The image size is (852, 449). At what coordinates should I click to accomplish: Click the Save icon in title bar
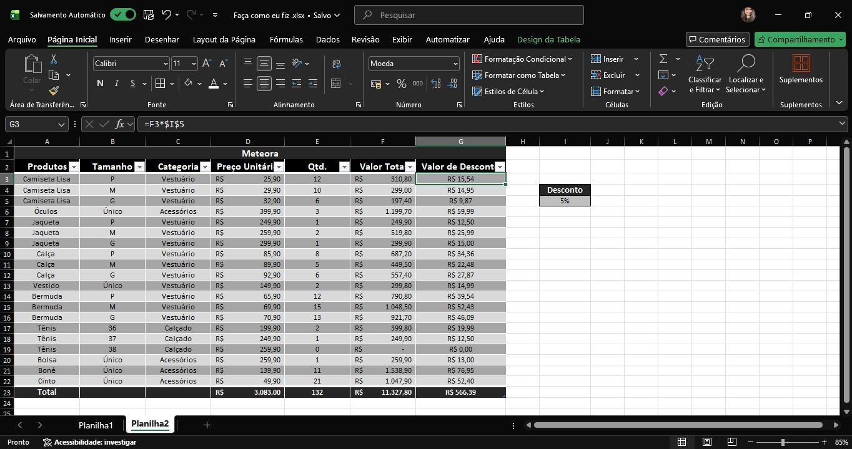coord(148,14)
